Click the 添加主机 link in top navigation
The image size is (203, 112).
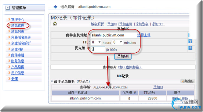pyautogui.click(x=125, y=24)
